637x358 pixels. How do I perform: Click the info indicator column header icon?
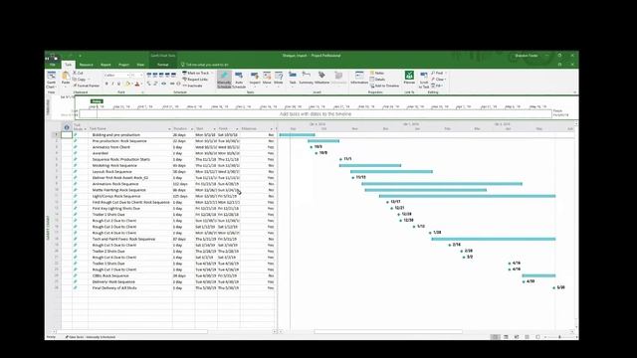[67, 127]
